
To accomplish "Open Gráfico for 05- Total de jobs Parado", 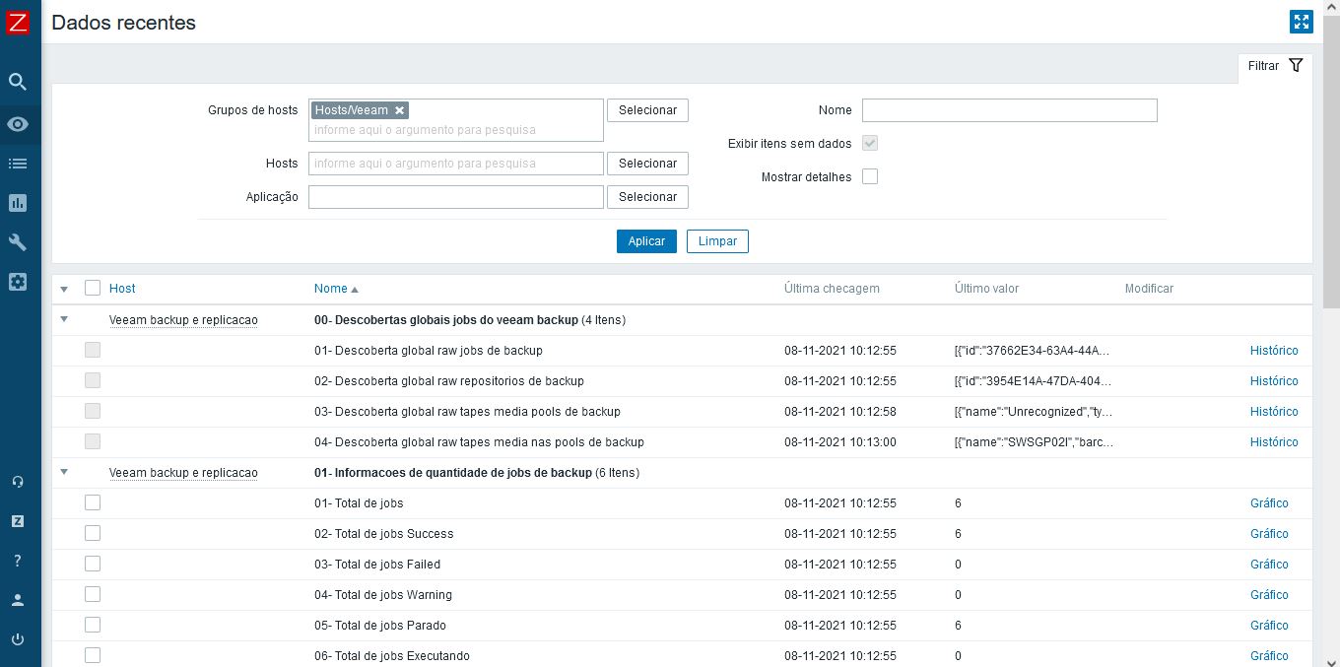I will (1269, 626).
